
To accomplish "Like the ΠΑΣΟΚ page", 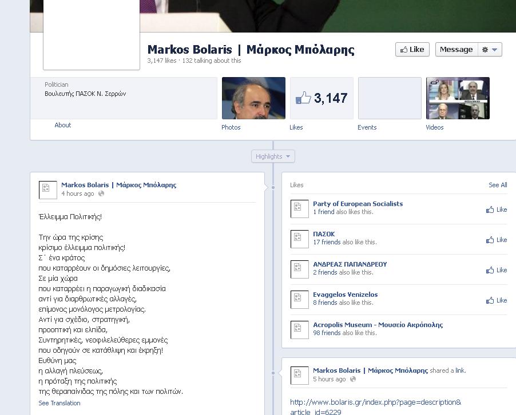I will (497, 240).
